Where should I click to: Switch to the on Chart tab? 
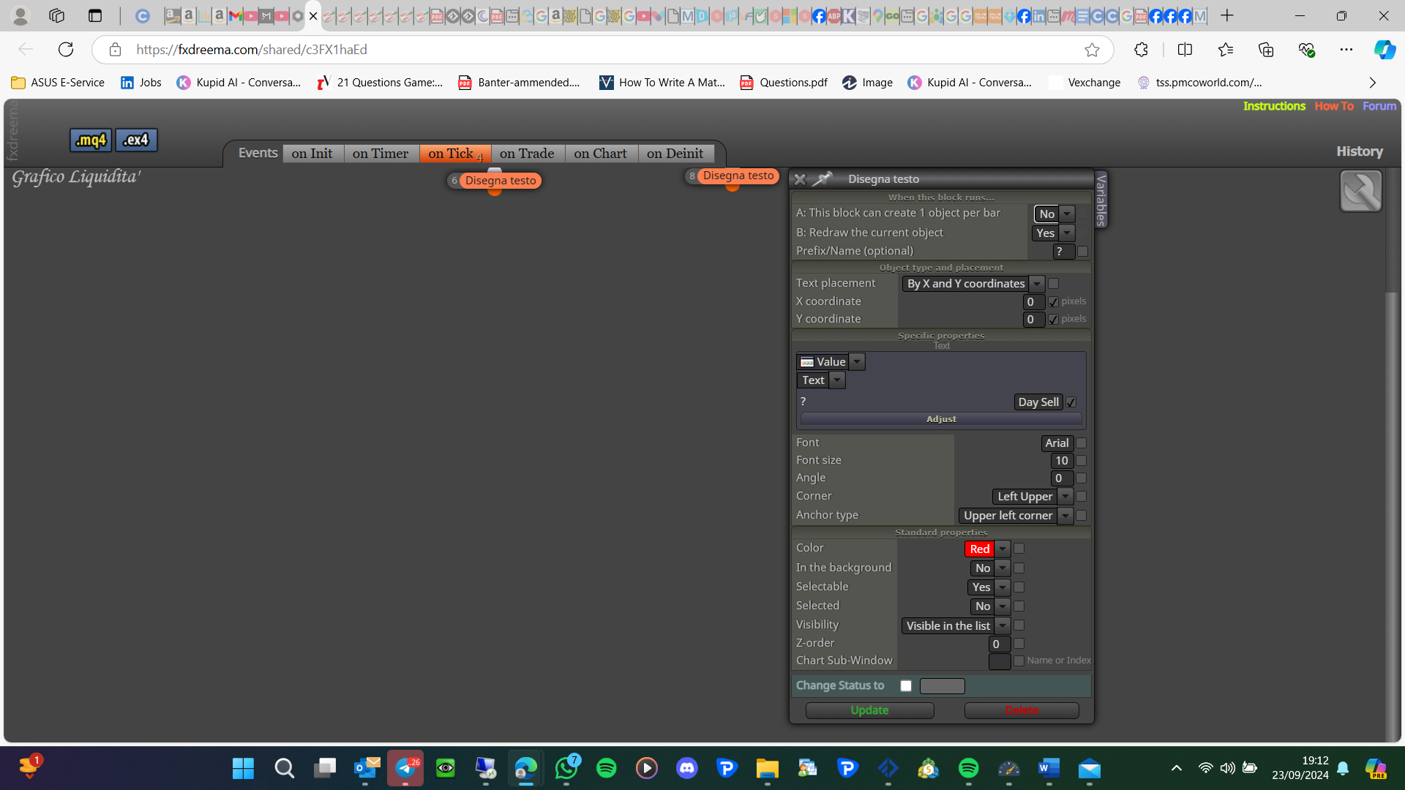[x=601, y=153]
